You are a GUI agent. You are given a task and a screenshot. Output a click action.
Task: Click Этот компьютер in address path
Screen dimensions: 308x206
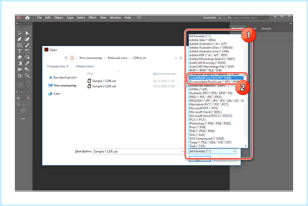pos(90,58)
